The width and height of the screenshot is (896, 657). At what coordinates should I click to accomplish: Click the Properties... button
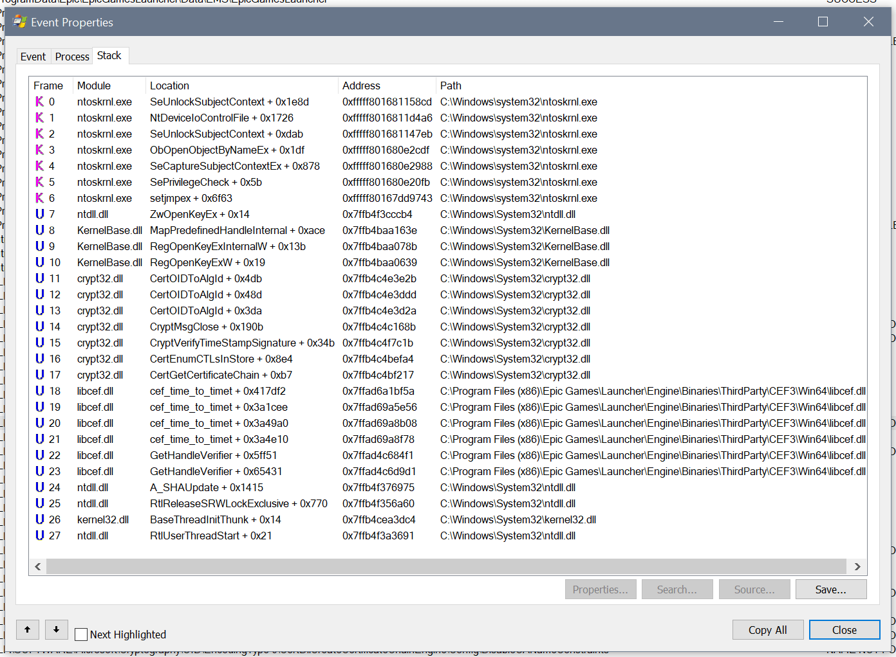click(x=601, y=589)
